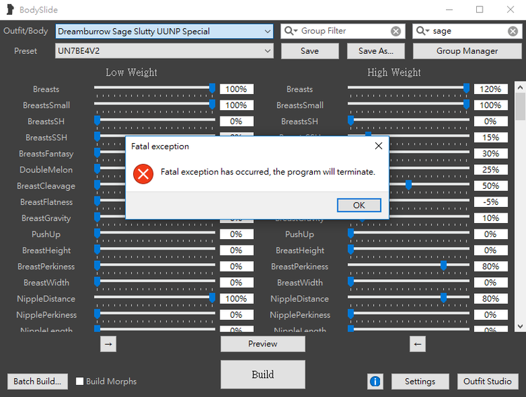This screenshot has height=397, width=526.
Task: Click the High Weight Breasts slider
Action: pos(408,89)
